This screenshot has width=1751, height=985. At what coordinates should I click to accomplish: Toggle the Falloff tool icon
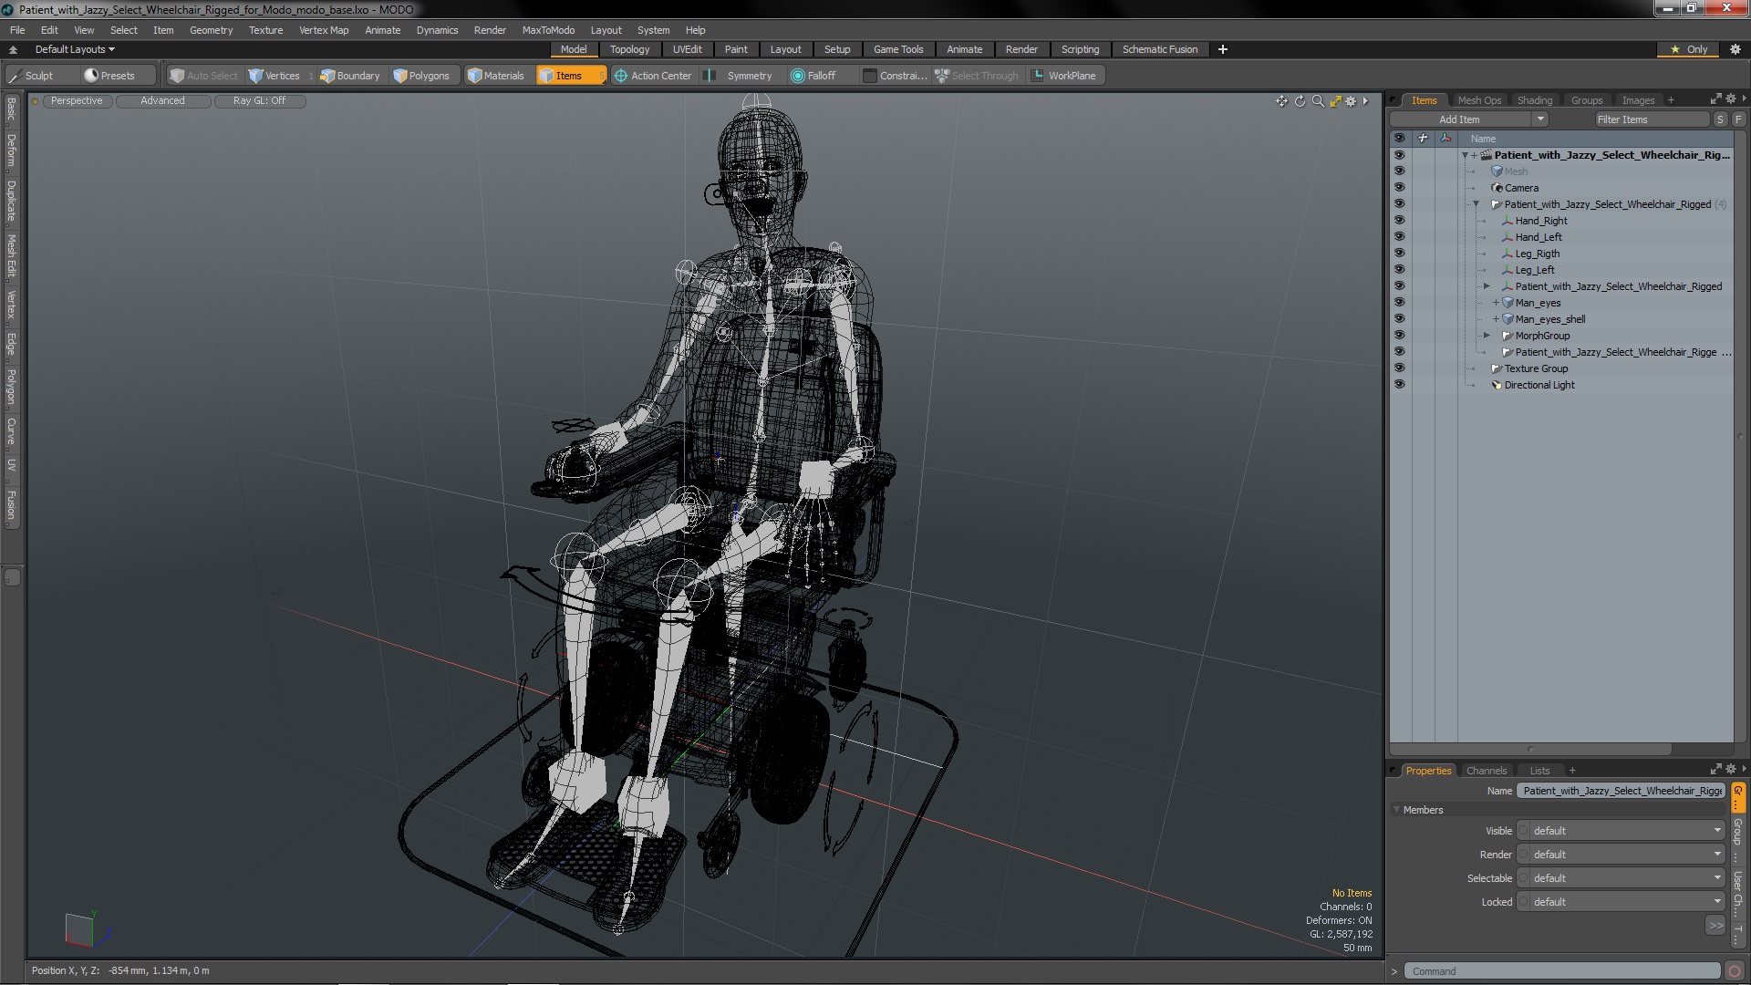pyautogui.click(x=795, y=76)
